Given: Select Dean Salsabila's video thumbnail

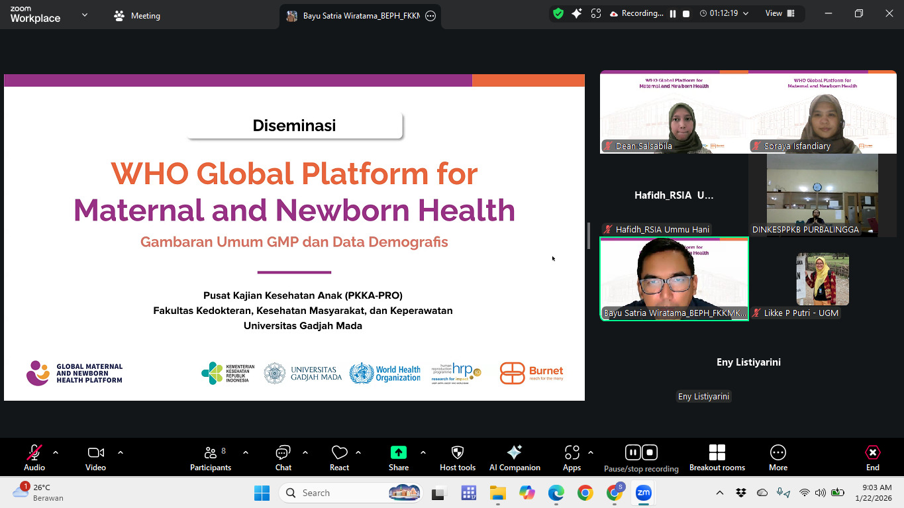Looking at the screenshot, I should (674, 113).
